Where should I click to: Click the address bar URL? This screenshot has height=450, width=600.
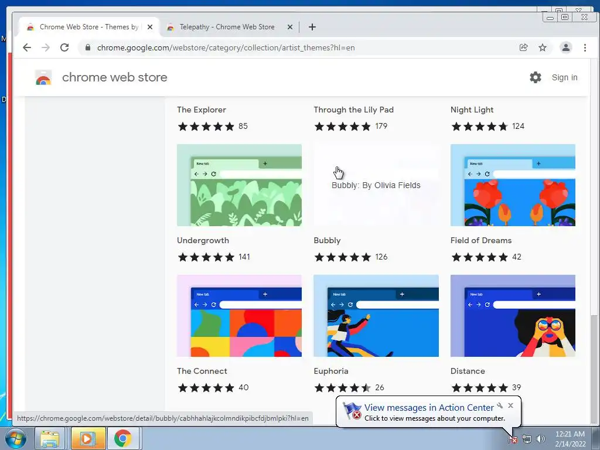click(226, 47)
